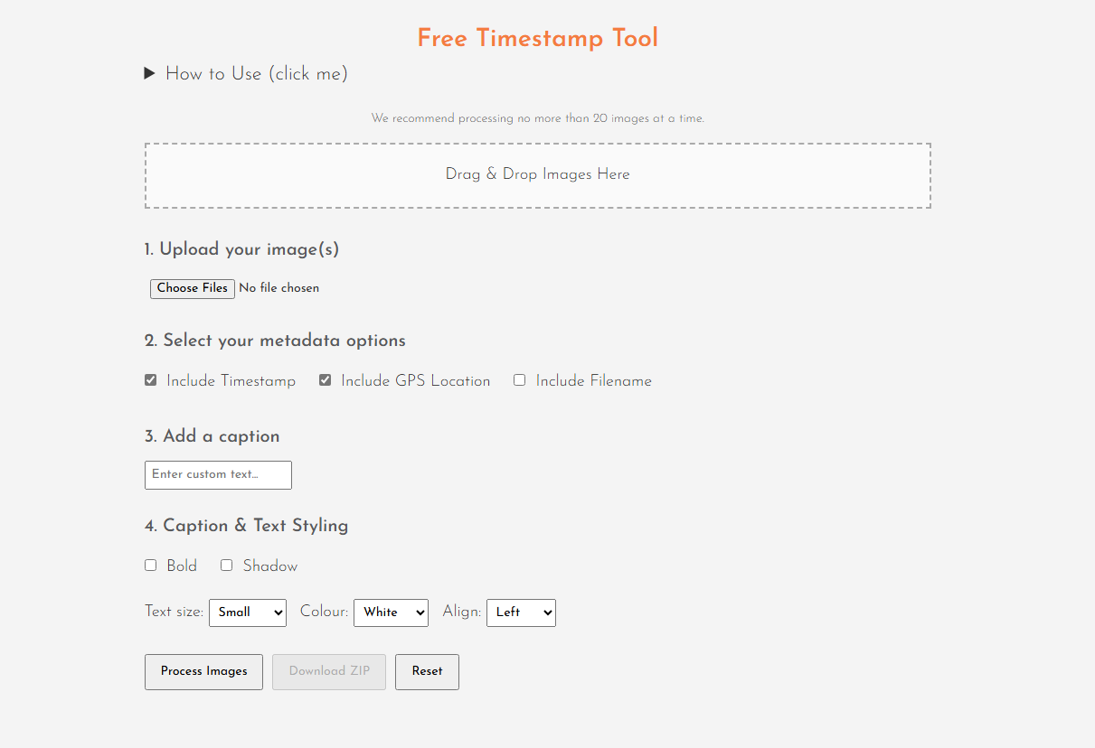This screenshot has height=748, width=1095.
Task: Click the 'Shadow' label text
Action: click(x=269, y=566)
